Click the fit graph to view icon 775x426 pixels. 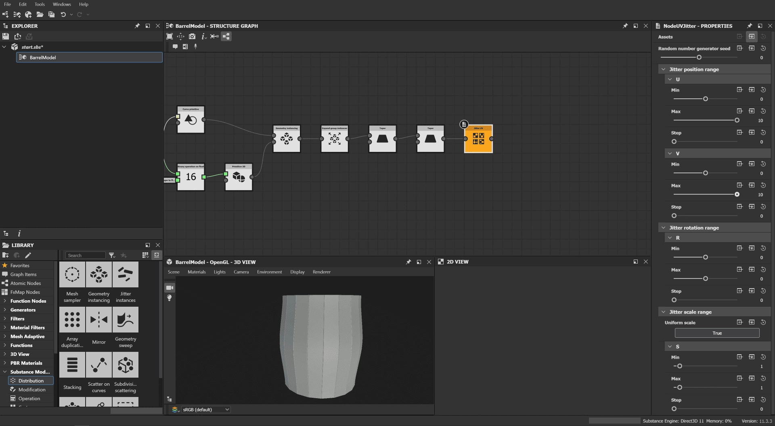tap(170, 36)
